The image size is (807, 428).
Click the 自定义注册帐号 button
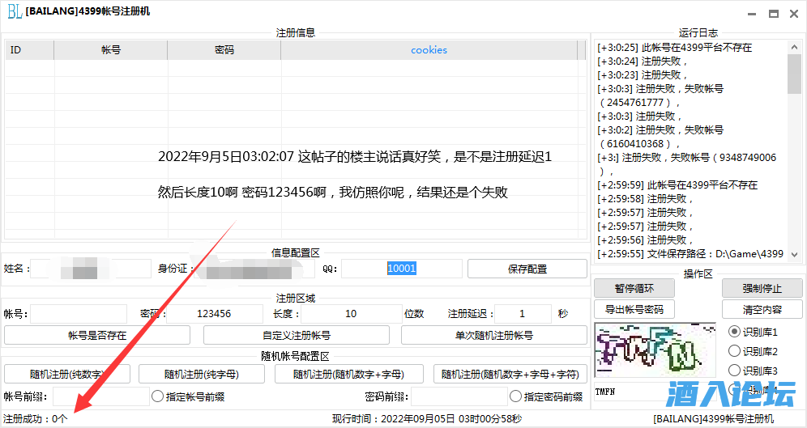(297, 336)
